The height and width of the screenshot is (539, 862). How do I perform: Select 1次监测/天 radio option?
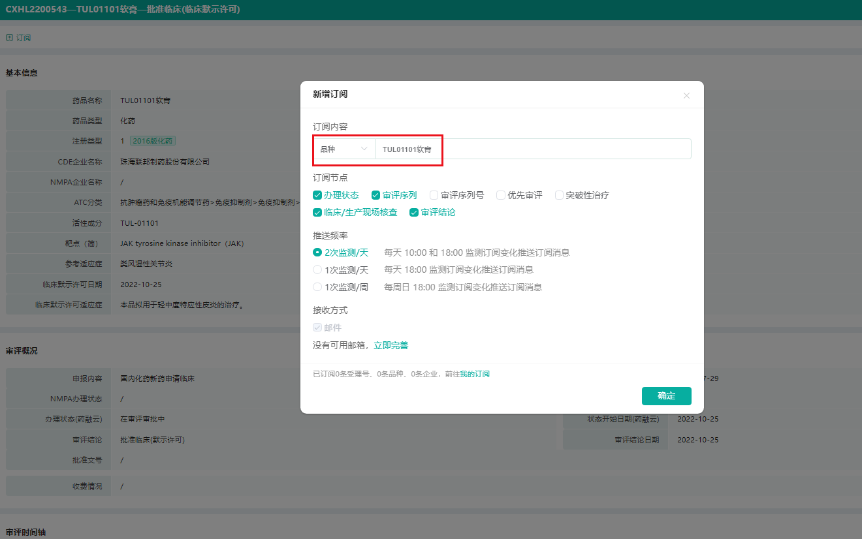coord(317,269)
